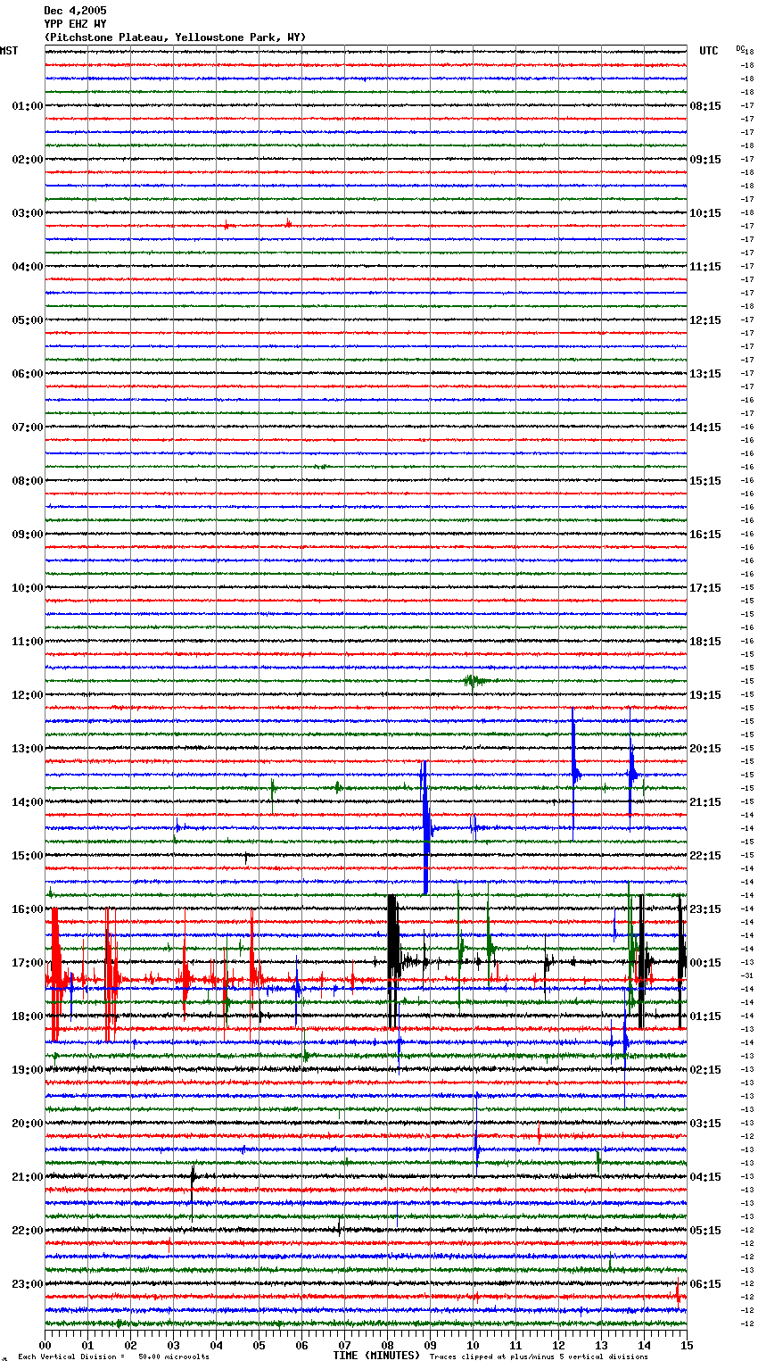This screenshot has width=758, height=1369.
Task: Click the 00:15 UTC time label
Action: (x=705, y=963)
